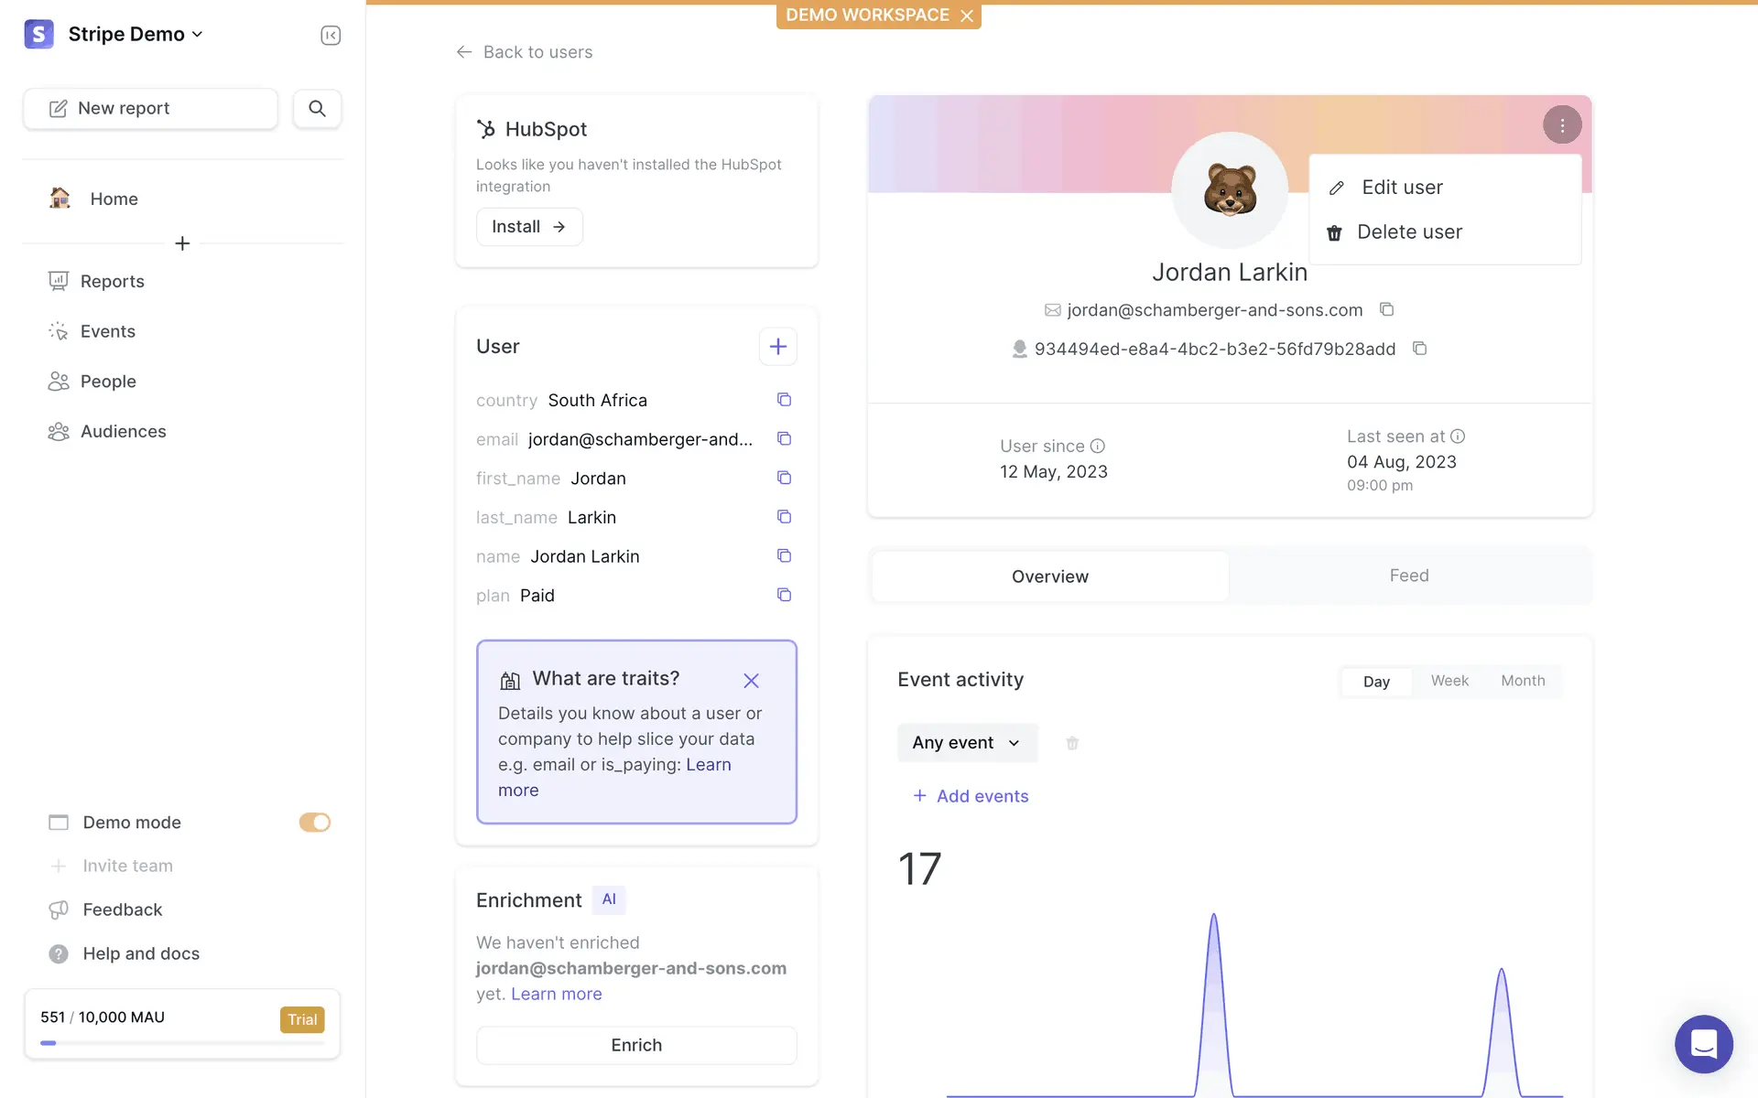Image resolution: width=1758 pixels, height=1098 pixels.
Task: Copy the user ID string
Action: pos(1419,349)
